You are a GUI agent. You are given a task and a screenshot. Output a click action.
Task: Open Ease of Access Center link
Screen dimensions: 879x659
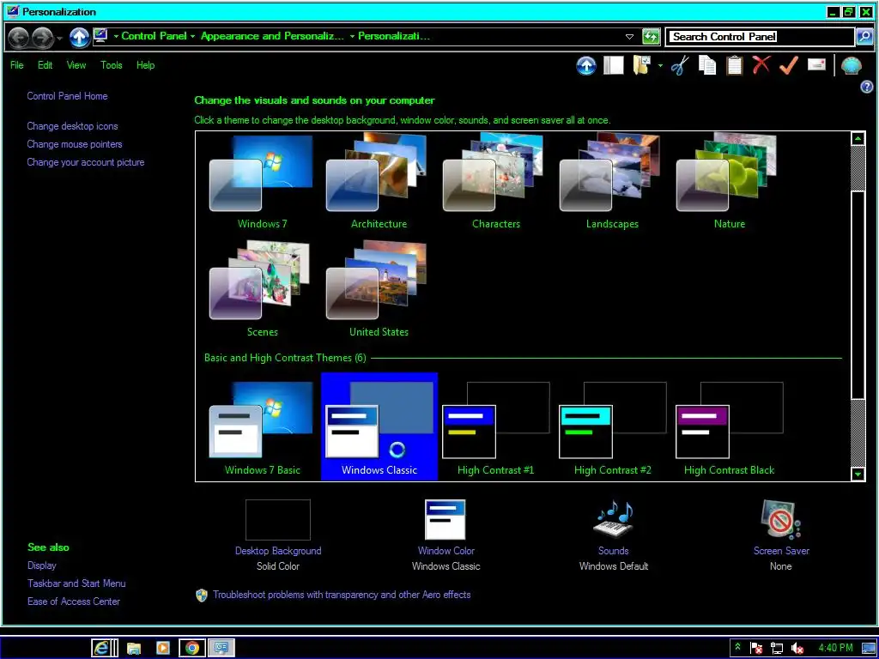(x=74, y=602)
